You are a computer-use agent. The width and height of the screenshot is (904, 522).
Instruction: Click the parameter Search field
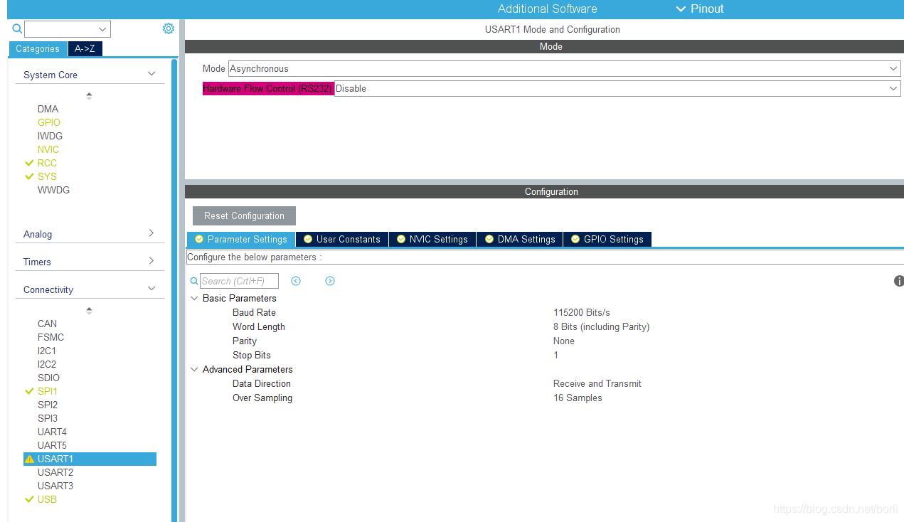coord(240,281)
